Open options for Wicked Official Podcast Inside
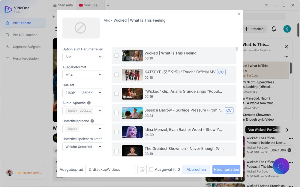This screenshot has height=187, width=300. coord(291,138)
